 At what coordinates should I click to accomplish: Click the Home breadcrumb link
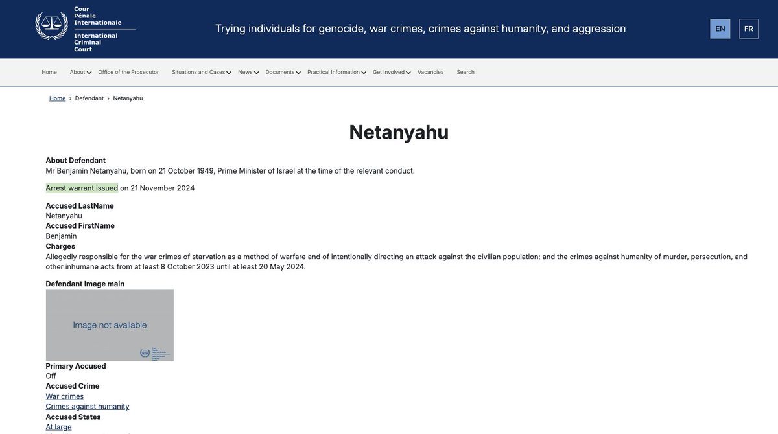pyautogui.click(x=57, y=98)
